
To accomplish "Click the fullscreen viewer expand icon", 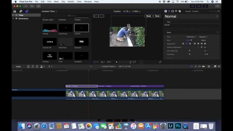I will (160, 62).
